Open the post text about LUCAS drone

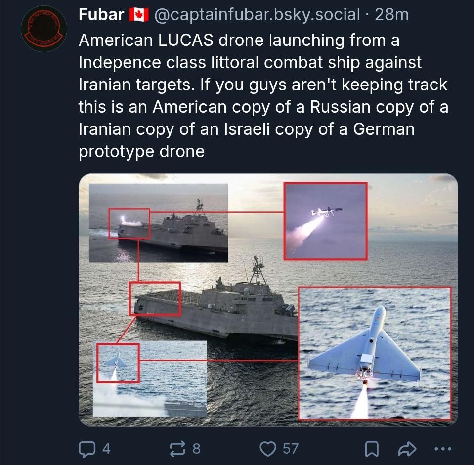pyautogui.click(x=262, y=95)
